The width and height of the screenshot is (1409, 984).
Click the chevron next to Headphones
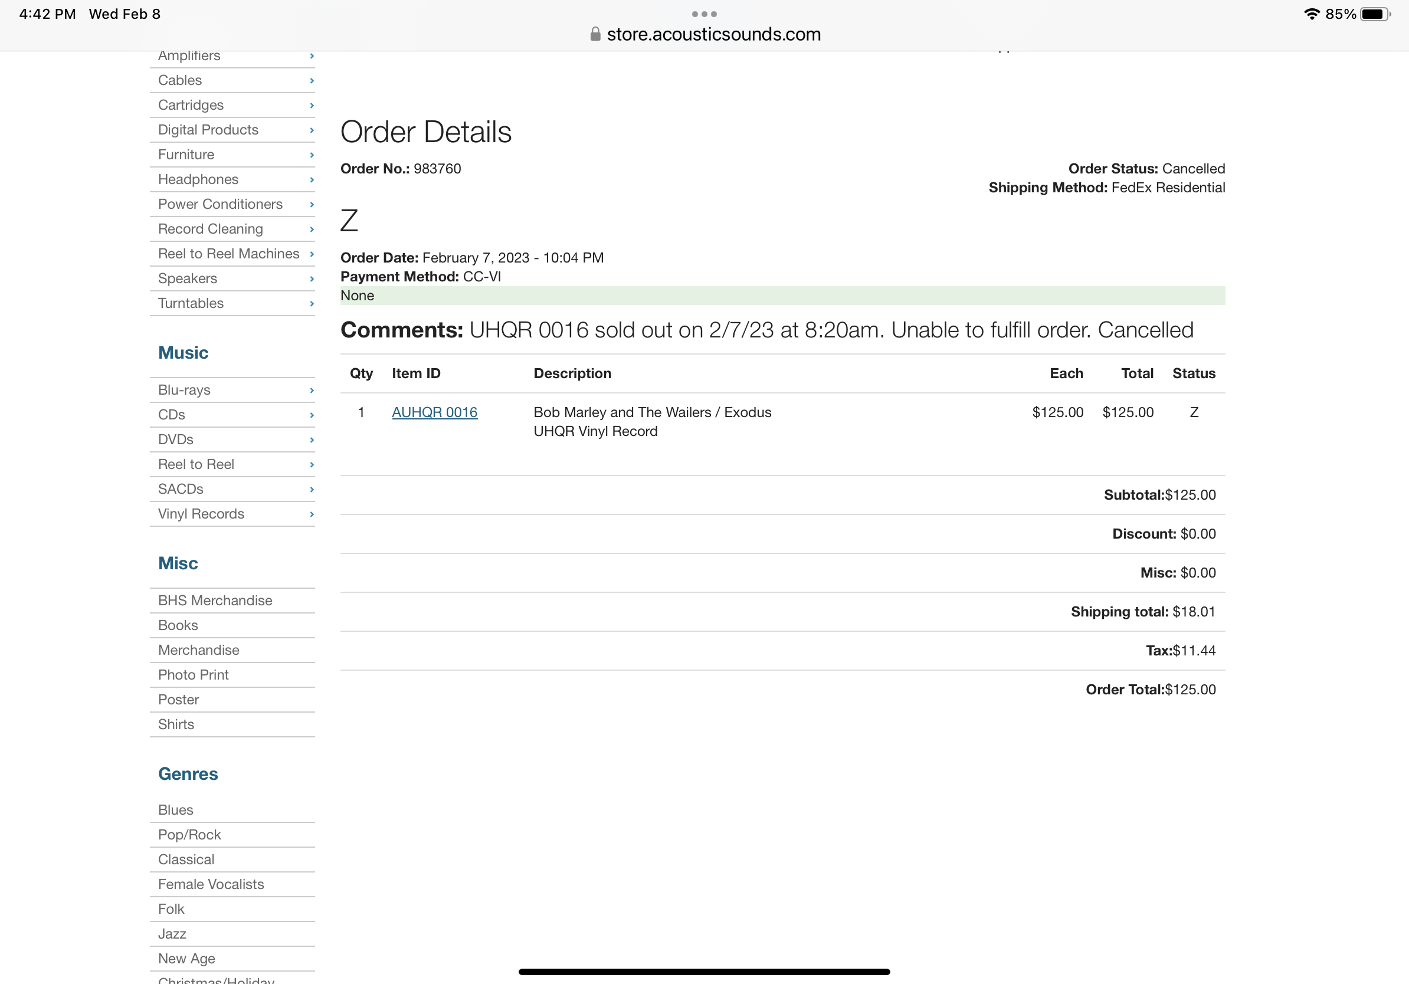pos(312,180)
